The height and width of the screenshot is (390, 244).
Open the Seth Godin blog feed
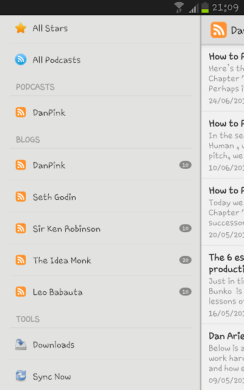pyautogui.click(x=101, y=197)
